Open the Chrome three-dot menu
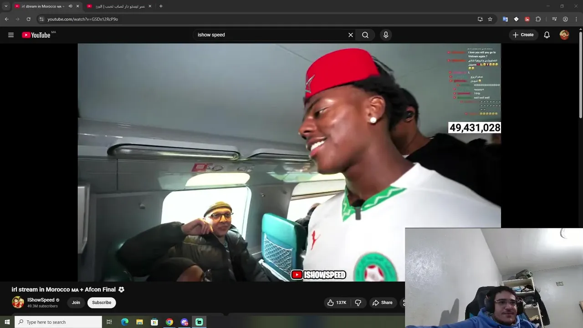583x328 pixels. point(576,19)
